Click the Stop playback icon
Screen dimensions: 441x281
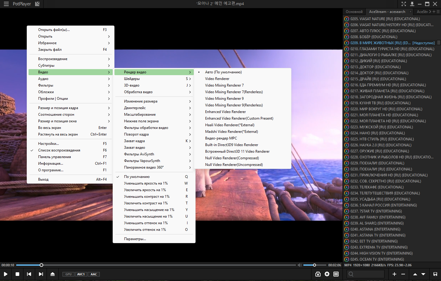[17, 274]
